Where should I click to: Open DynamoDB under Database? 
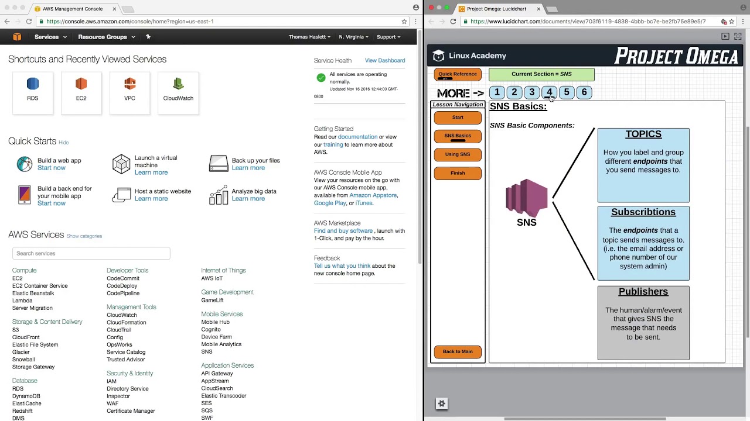[x=26, y=396]
